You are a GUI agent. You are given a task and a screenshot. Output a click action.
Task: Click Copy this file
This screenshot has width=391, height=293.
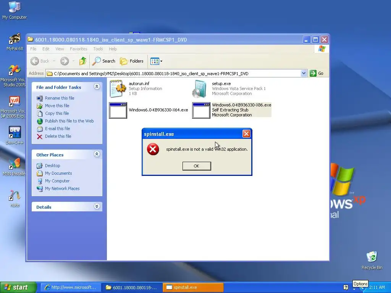click(57, 113)
